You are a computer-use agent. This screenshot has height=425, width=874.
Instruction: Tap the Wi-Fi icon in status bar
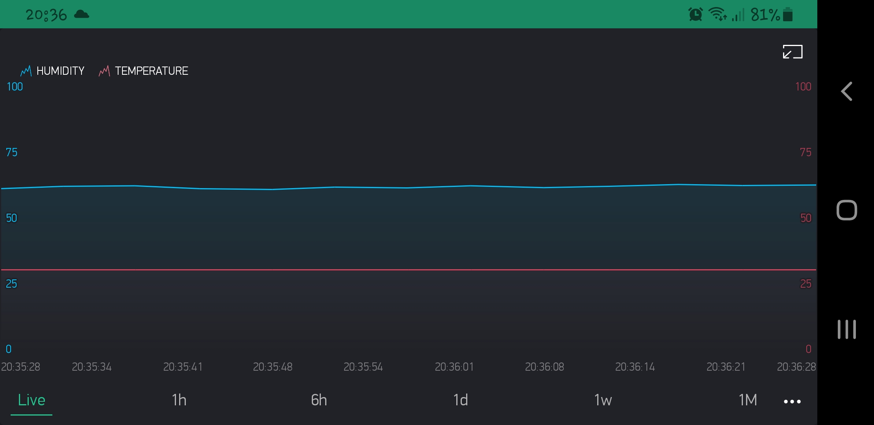coord(717,15)
